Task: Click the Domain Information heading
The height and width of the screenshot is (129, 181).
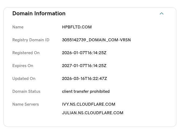Action: [x=39, y=13]
